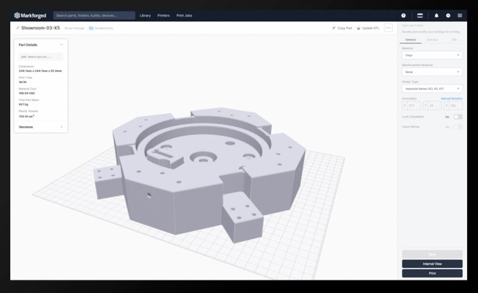This screenshot has height=293, width=478.
Task: Click the Screenshots folder link
Action: click(104, 28)
